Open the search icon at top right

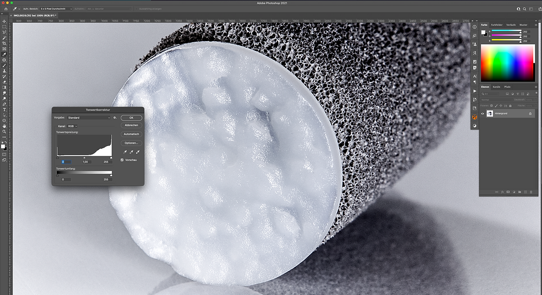tap(524, 9)
